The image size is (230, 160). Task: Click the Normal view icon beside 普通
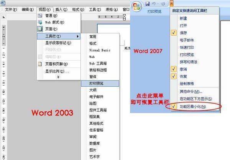pos(40,15)
